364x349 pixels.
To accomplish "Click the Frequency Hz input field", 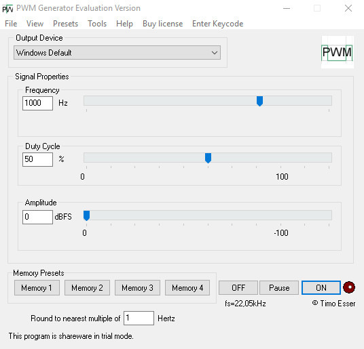I will click(37, 103).
